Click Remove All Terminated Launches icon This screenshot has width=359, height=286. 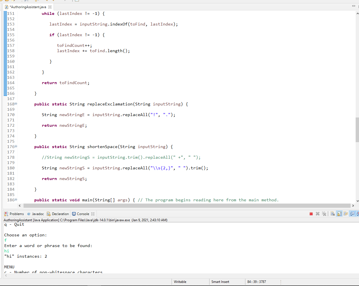click(x=324, y=214)
